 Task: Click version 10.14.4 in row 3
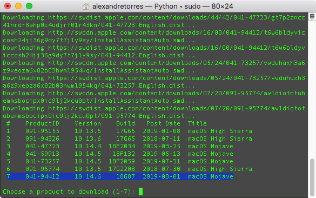88,146
